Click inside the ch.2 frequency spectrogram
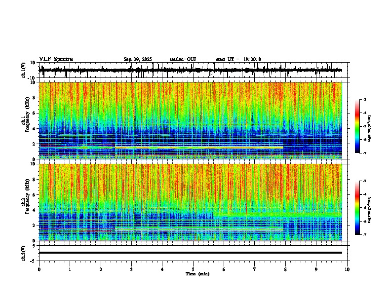Screen dimensions: 391x302 (x=190, y=202)
